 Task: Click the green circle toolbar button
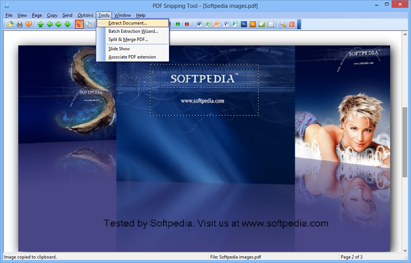(x=178, y=24)
